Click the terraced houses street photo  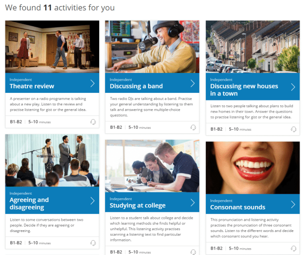(x=253, y=47)
